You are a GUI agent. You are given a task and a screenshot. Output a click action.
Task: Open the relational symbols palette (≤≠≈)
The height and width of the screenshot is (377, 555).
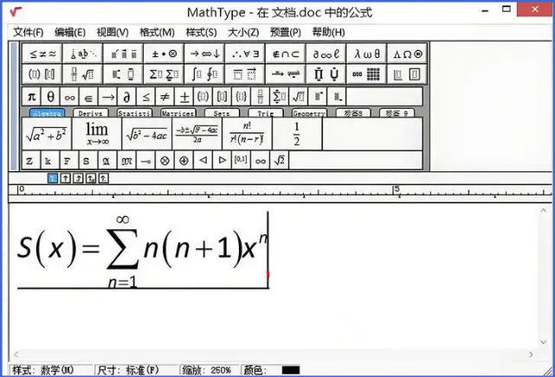point(42,54)
